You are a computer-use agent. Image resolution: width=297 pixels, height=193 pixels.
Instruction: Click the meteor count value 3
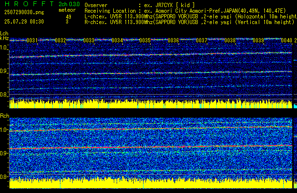tap(67, 22)
